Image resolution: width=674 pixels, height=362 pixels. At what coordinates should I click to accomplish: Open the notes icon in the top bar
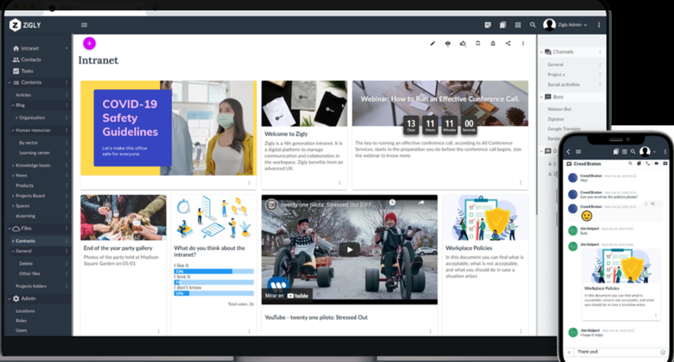[487, 25]
